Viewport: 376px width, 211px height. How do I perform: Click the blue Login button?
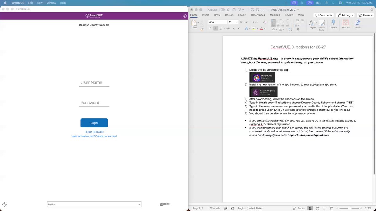coord(94,123)
